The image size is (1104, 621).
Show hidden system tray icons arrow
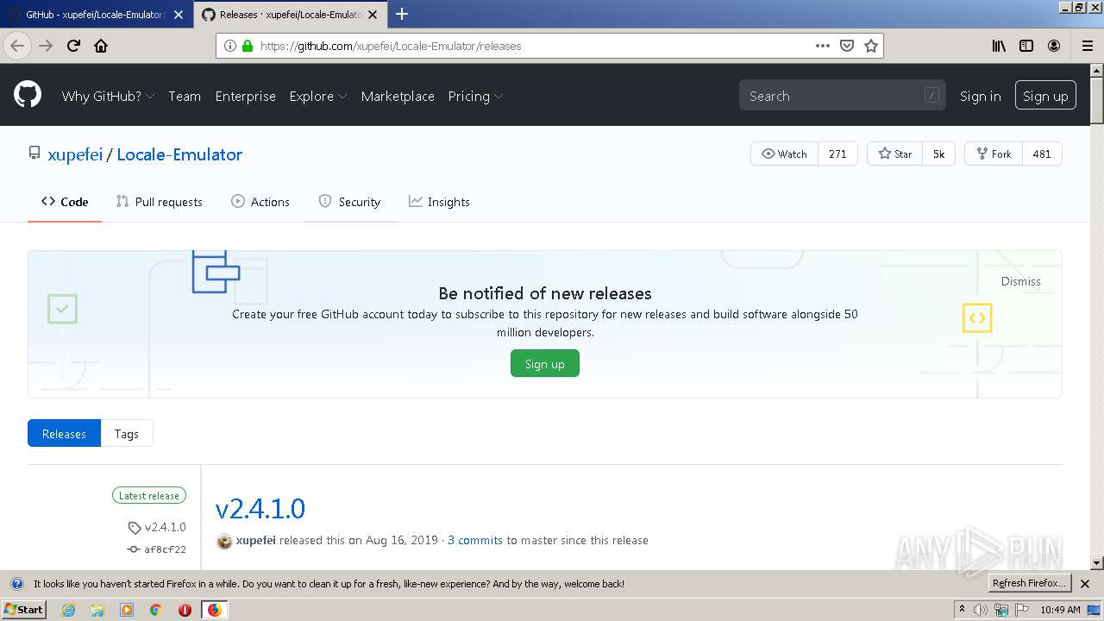[962, 610]
